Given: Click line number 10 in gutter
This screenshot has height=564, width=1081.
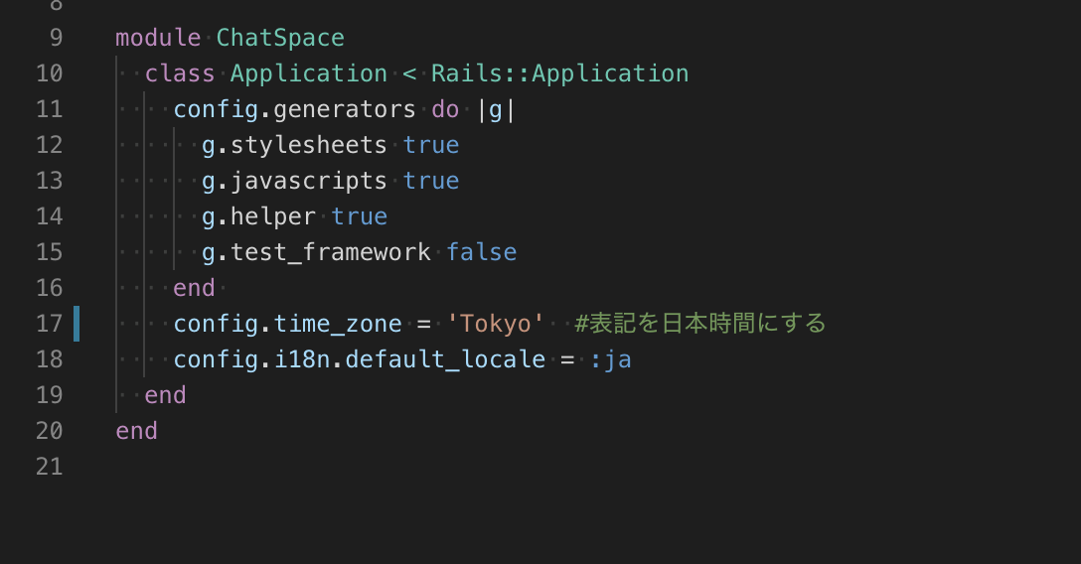Looking at the screenshot, I should 49,73.
